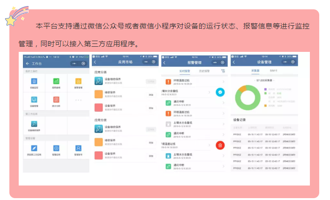Tap the blue confirm circle button

pos(220,92)
